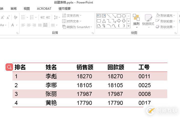
Task: Select the Vertical Text Box shape
Action: tap(104, 16)
